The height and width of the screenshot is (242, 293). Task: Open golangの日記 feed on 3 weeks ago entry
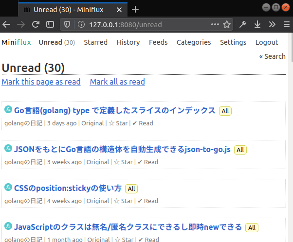(x=23, y=162)
